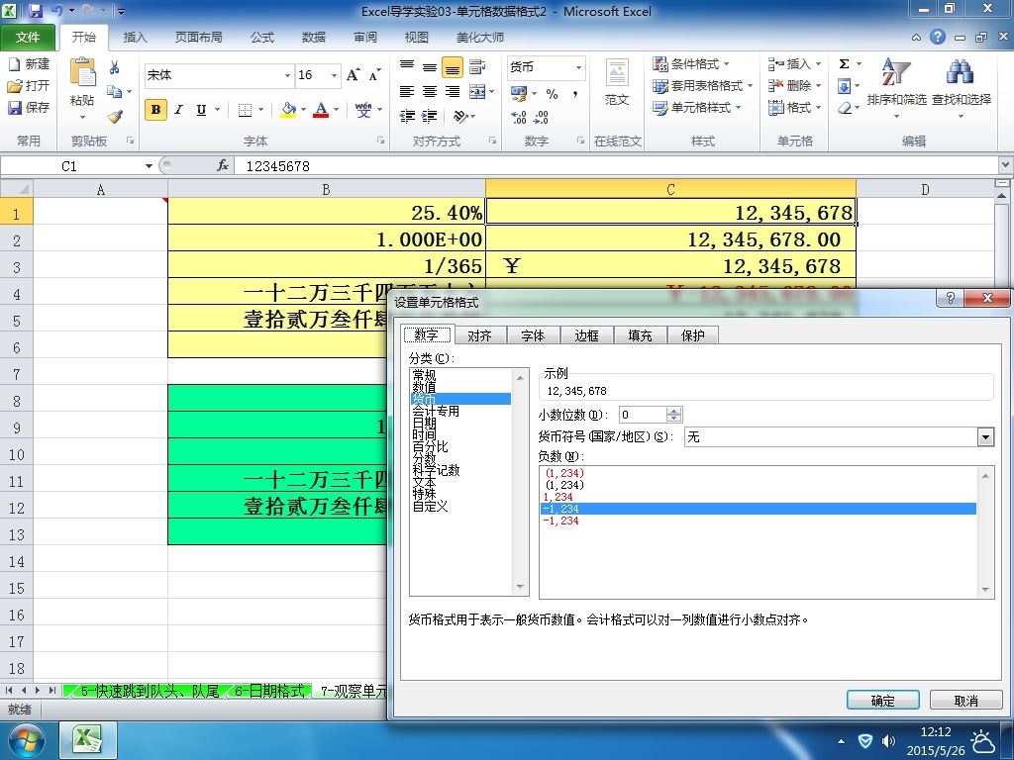Switch to the 插入 ribbon tab
The width and height of the screenshot is (1014, 760).
click(135, 38)
